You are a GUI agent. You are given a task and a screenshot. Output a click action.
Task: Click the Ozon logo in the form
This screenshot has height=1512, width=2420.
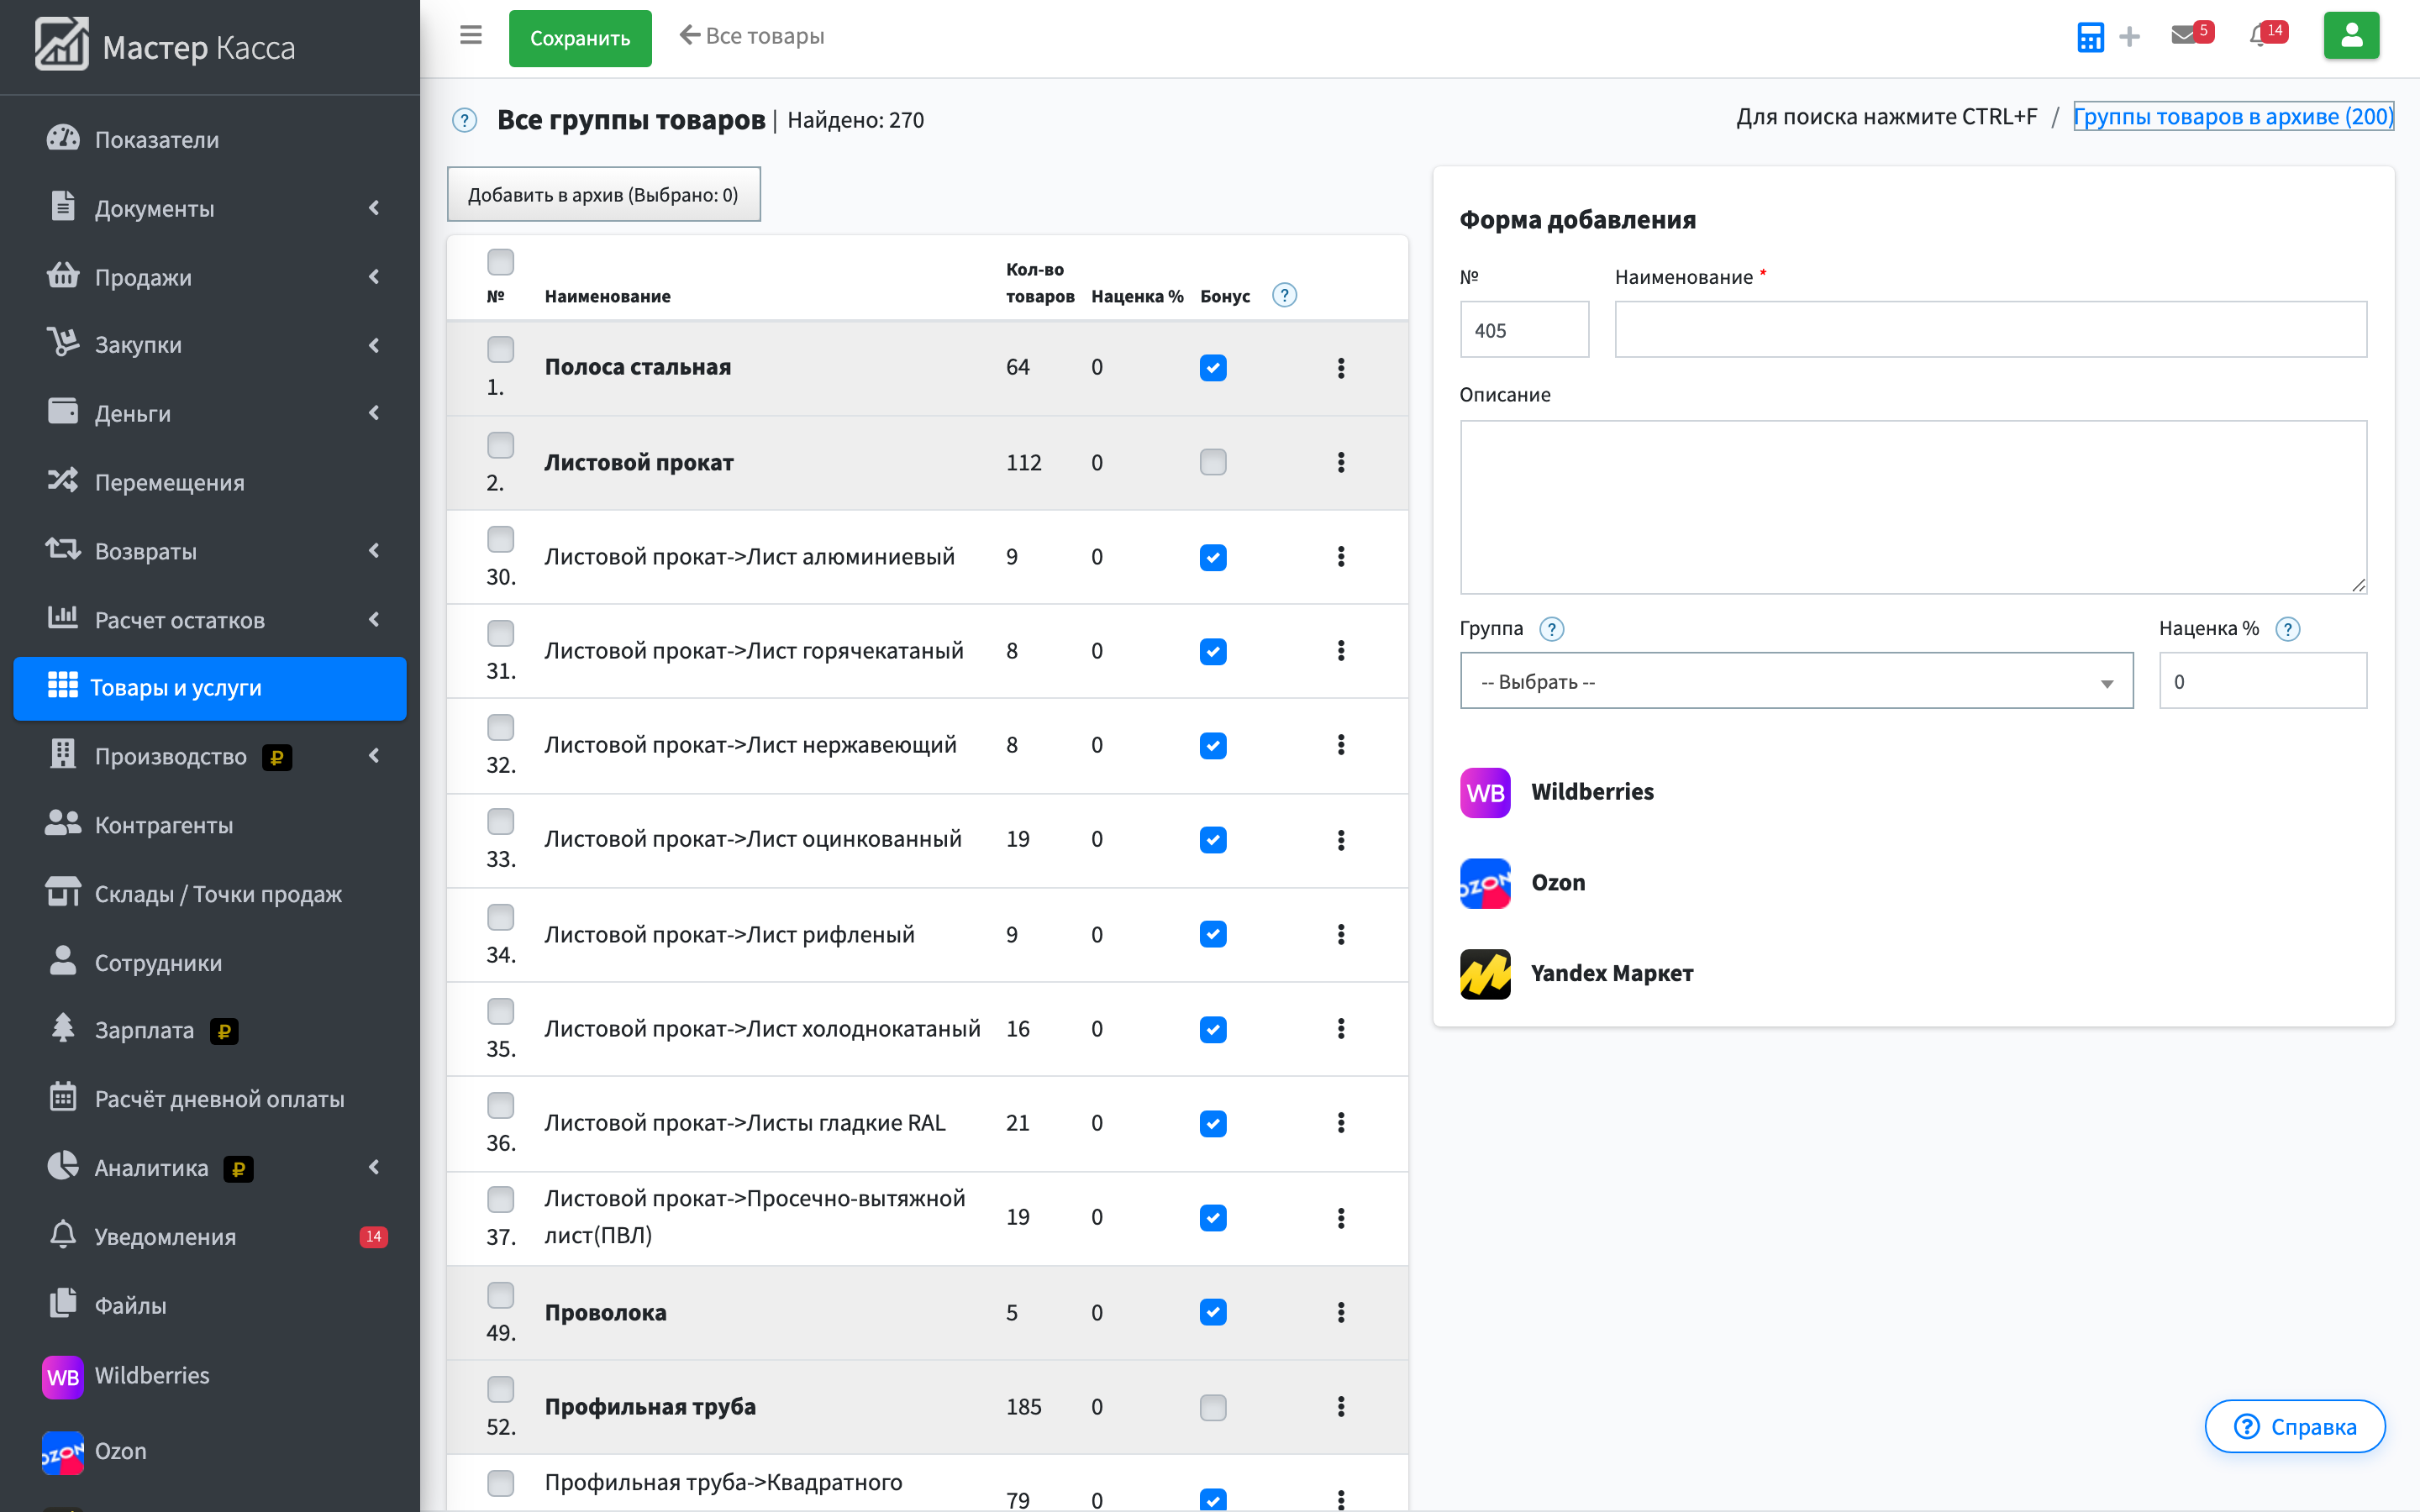click(x=1485, y=883)
